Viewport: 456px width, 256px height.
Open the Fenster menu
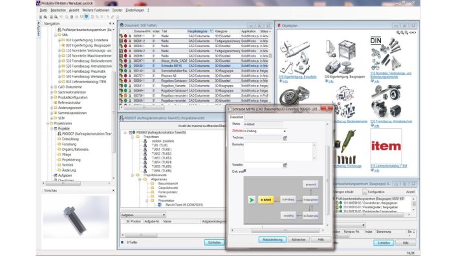tap(118, 10)
